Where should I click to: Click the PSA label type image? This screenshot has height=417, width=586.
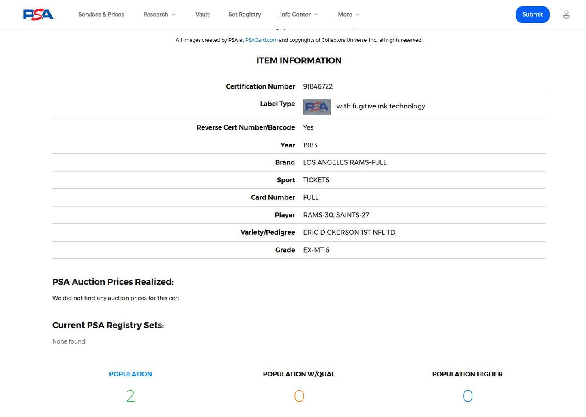click(x=317, y=107)
